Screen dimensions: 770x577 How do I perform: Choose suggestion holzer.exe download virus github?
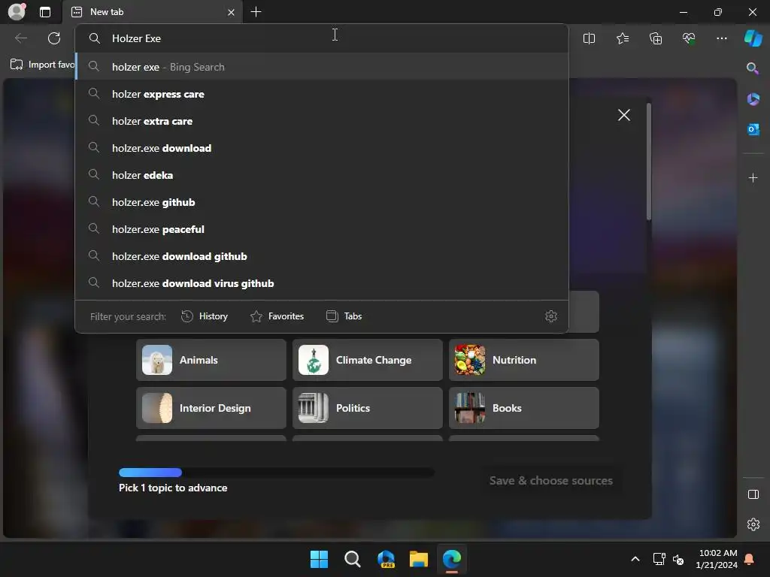[x=322, y=282]
